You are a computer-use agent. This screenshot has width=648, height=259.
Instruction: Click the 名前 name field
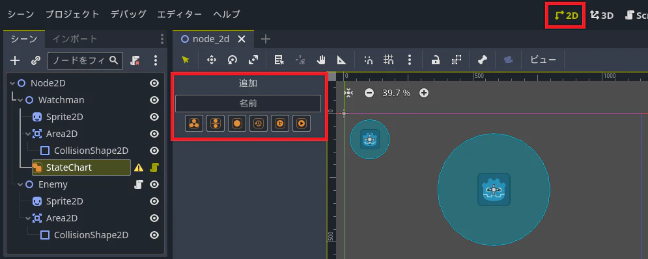[248, 103]
